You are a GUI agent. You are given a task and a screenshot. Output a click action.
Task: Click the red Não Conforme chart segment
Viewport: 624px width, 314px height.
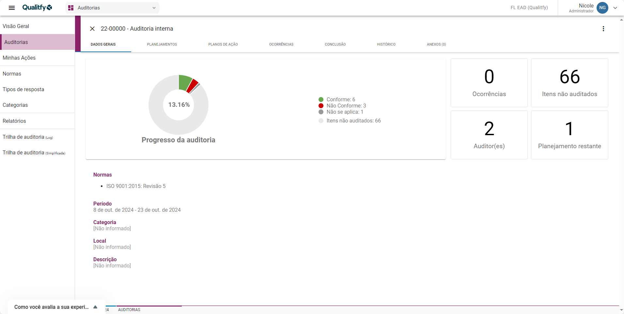coord(193,86)
